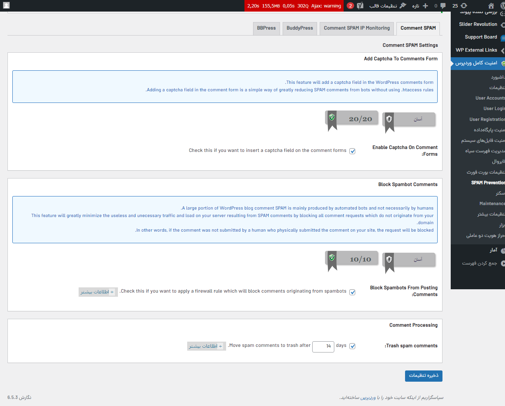The width and height of the screenshot is (505, 406).
Task: Click the user avatar in admin bar
Action: [x=6, y=6]
